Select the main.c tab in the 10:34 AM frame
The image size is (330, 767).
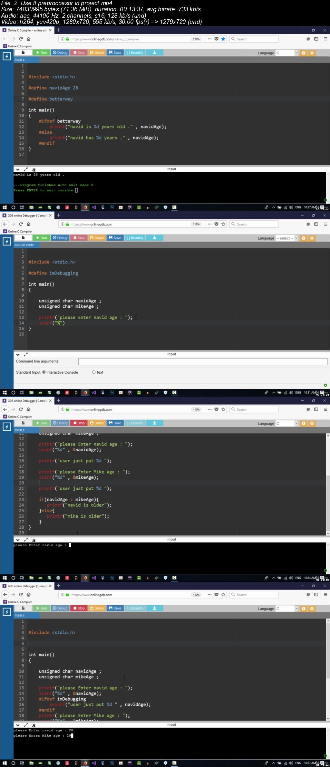[x=27, y=430]
